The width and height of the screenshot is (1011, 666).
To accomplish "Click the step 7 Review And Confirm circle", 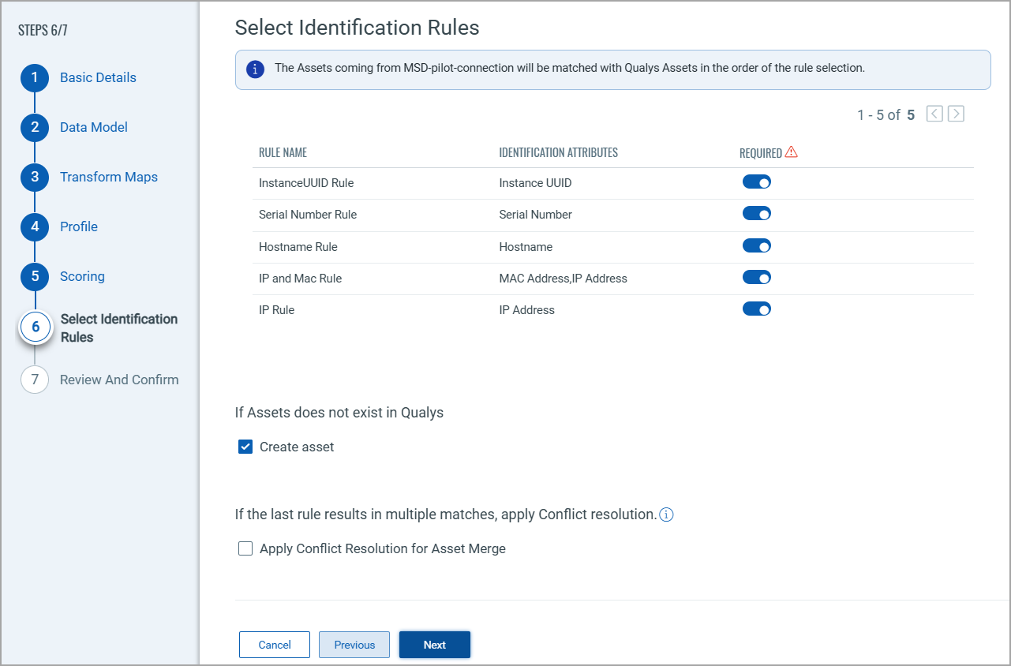I will coord(35,380).
